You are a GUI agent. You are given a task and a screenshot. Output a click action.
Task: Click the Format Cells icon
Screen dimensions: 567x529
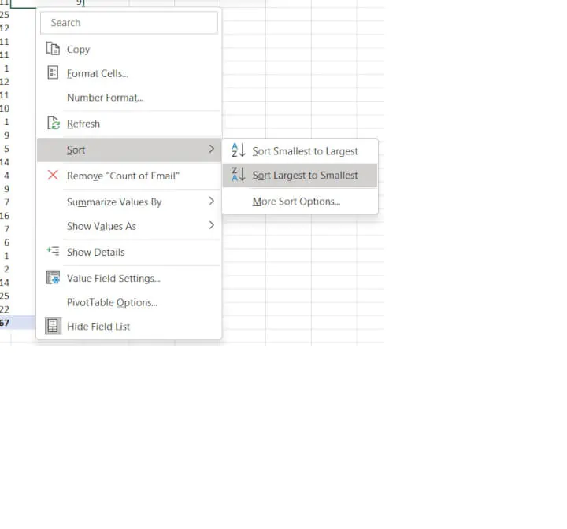click(53, 72)
